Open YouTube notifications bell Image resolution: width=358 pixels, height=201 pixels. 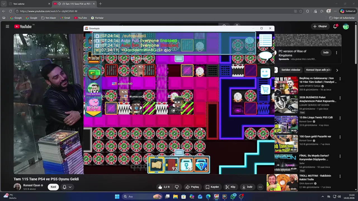[x=335, y=26]
